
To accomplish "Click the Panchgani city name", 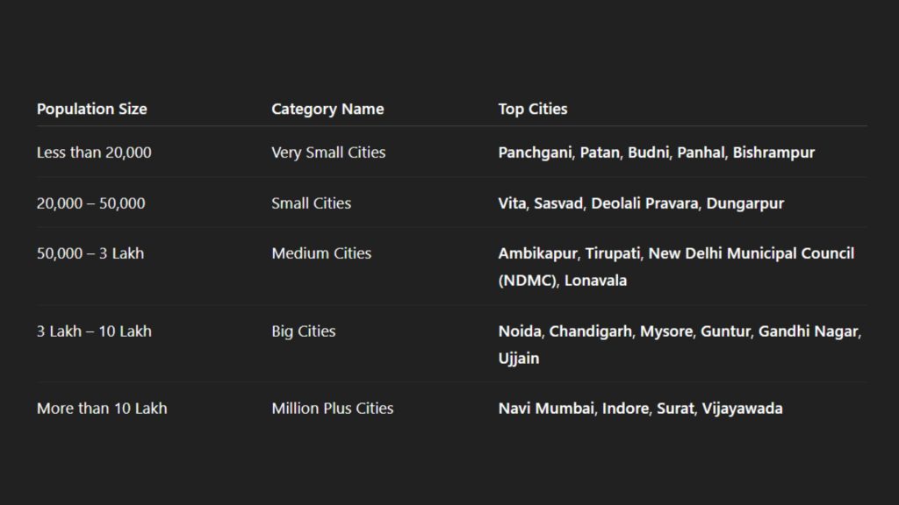I will (x=535, y=153).
